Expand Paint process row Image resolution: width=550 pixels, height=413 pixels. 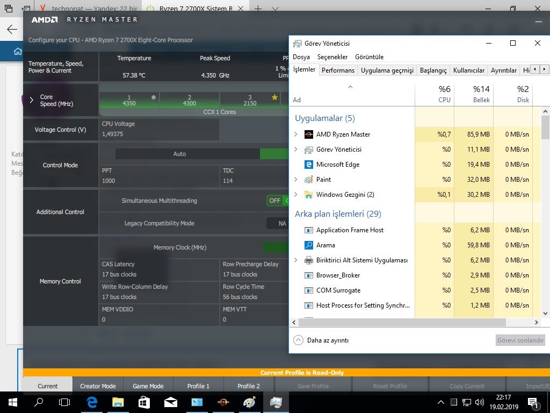click(x=296, y=180)
